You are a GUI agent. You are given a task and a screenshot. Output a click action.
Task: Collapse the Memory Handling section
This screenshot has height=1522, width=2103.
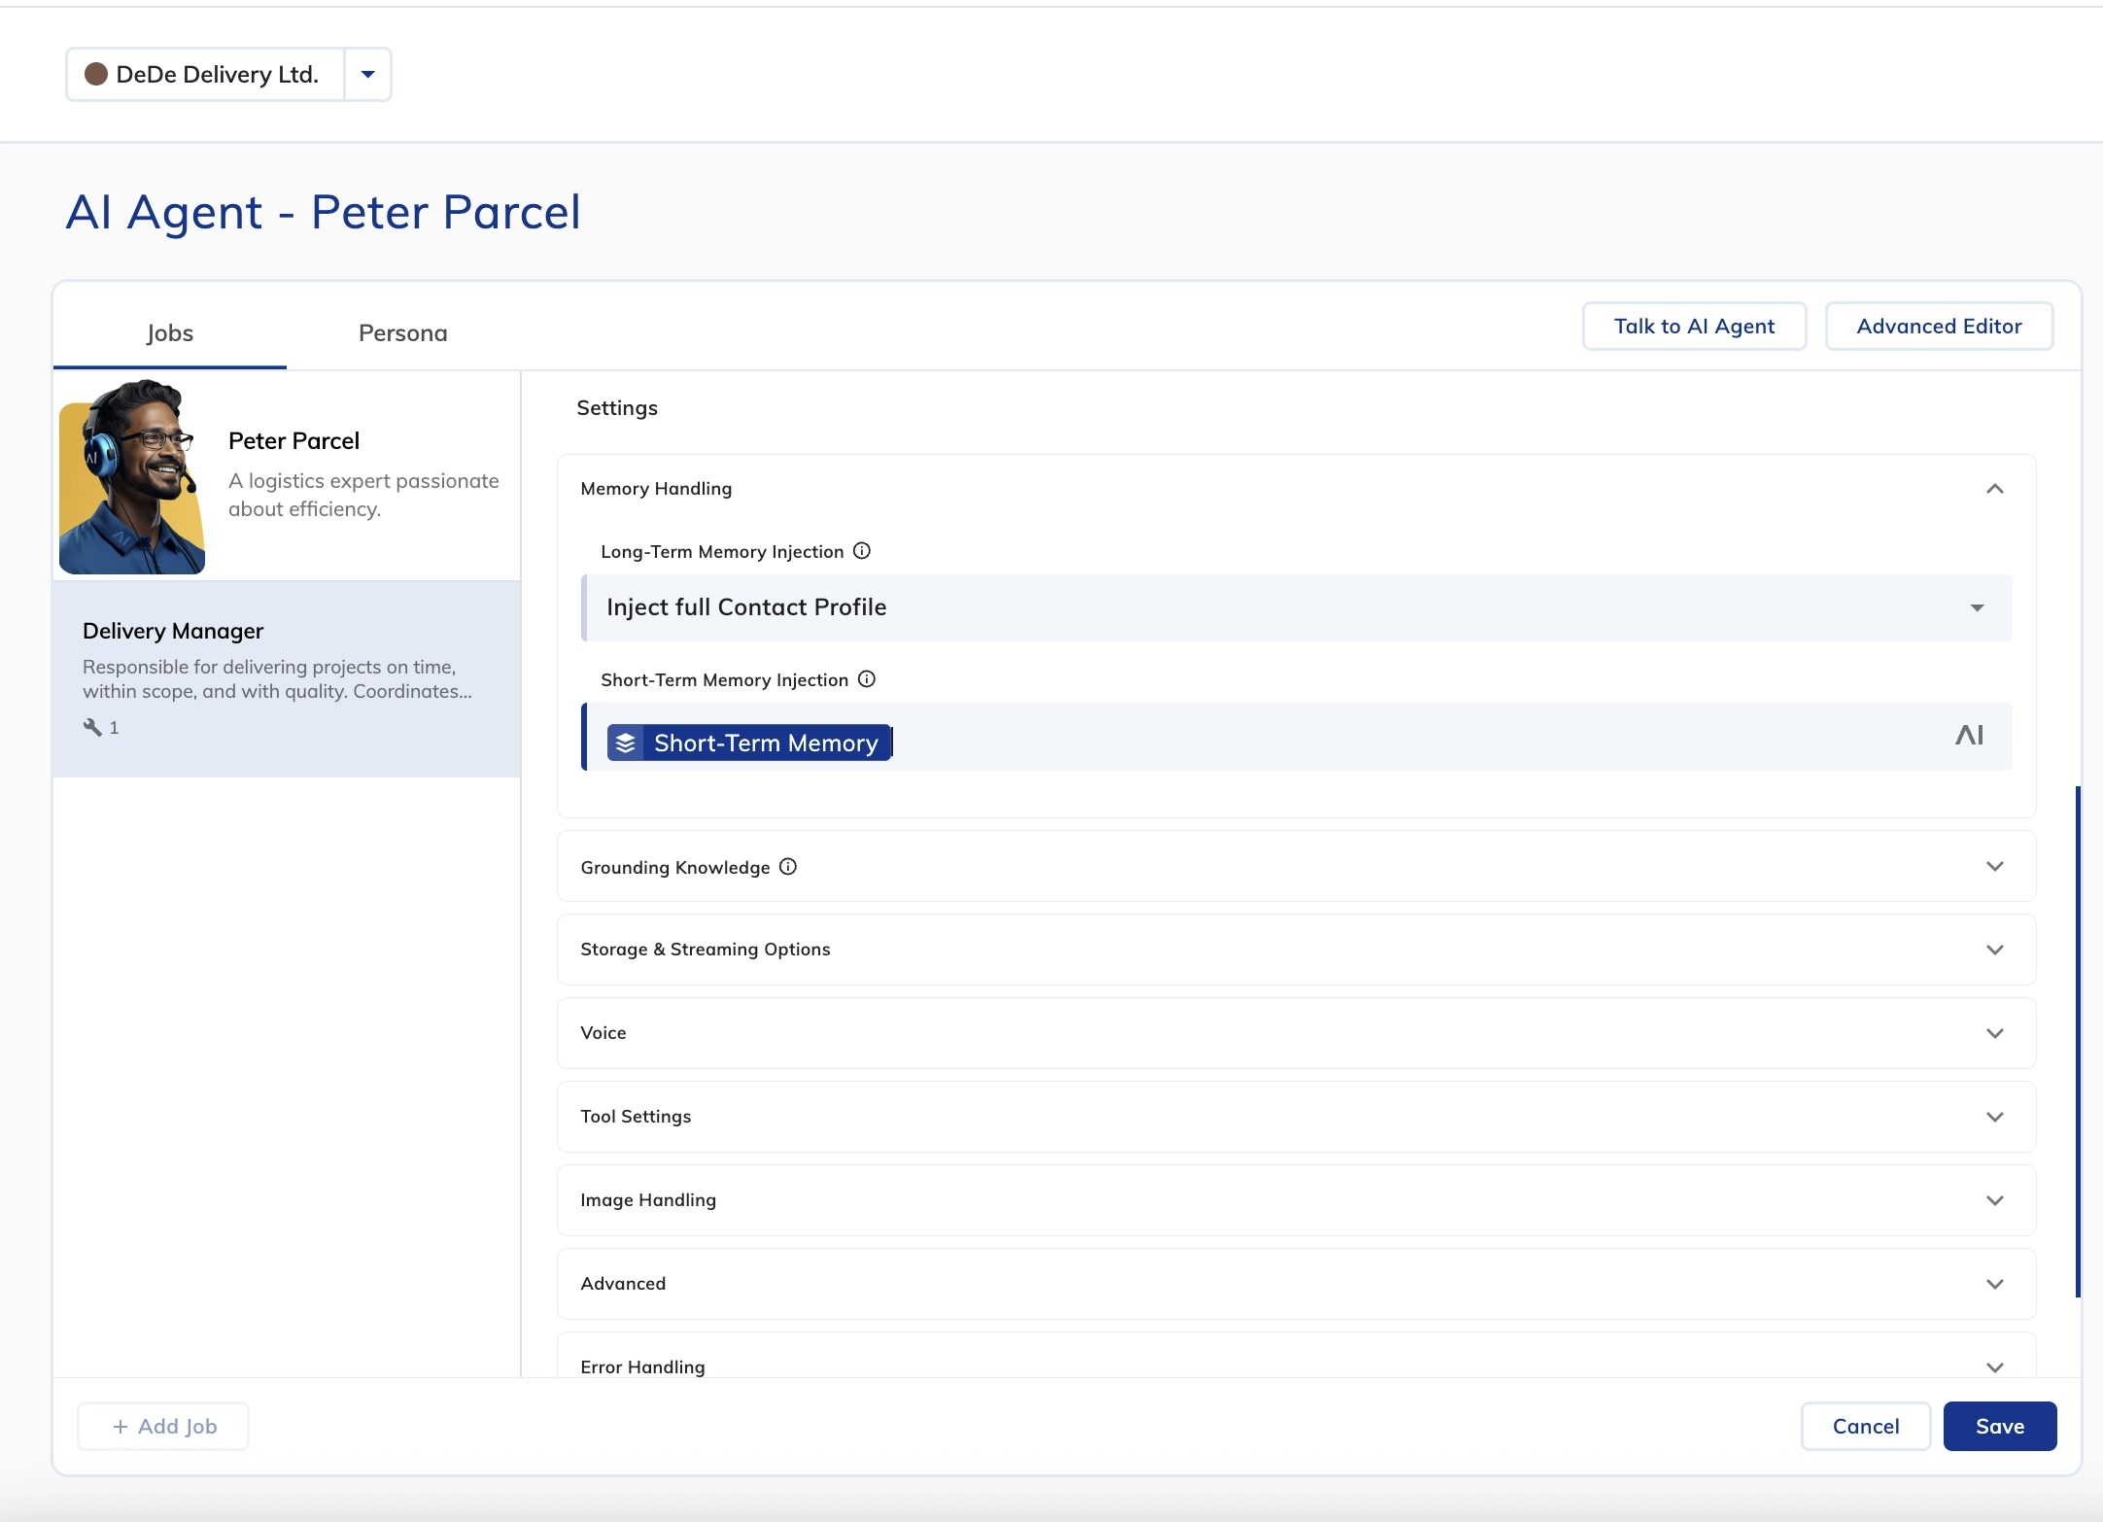pos(1994,489)
